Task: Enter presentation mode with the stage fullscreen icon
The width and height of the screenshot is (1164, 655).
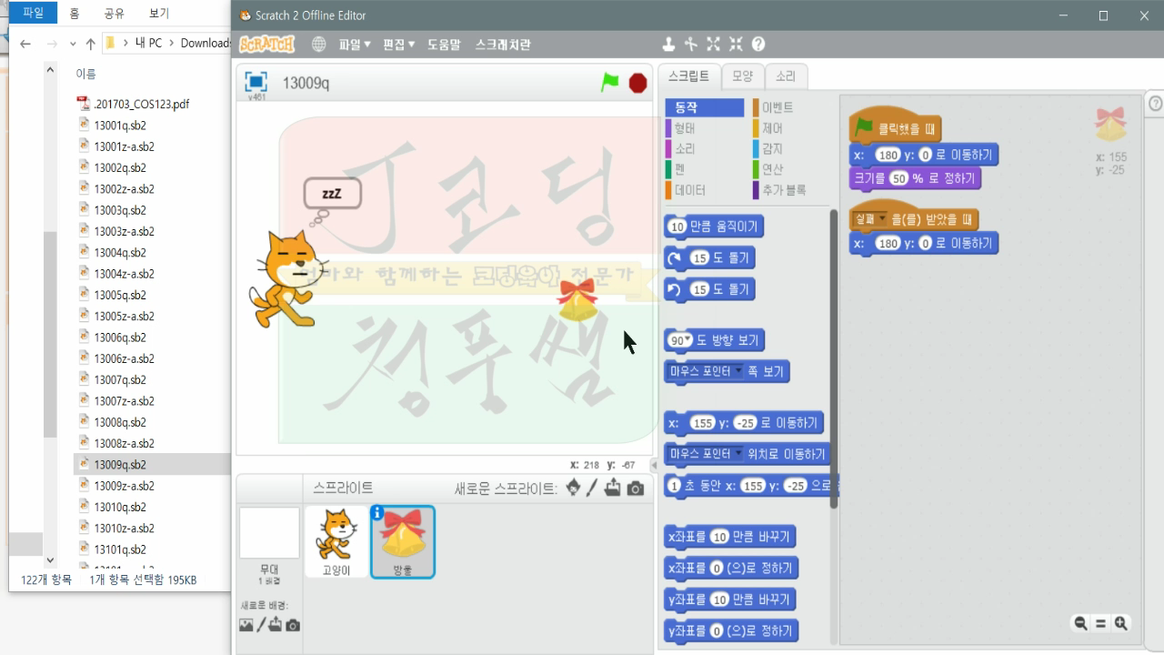Action: (256, 80)
